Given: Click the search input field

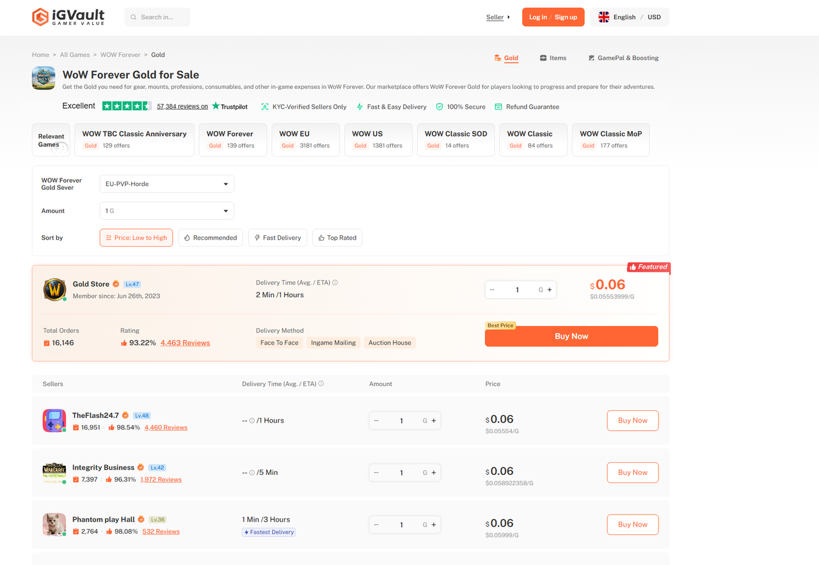Looking at the screenshot, I should pos(157,17).
